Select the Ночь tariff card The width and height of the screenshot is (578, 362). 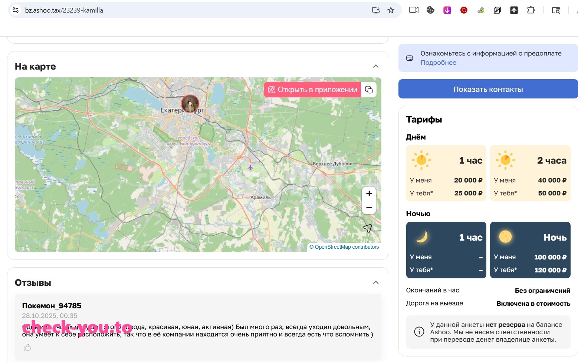coord(530,250)
